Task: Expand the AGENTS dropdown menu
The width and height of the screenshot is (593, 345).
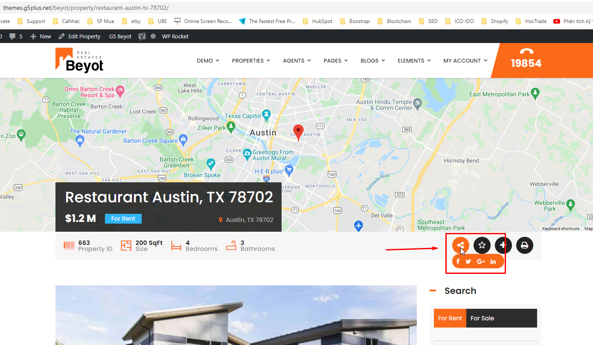Action: point(297,60)
